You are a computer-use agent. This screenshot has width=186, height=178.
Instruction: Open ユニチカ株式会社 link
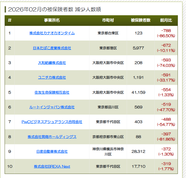coord(52,78)
